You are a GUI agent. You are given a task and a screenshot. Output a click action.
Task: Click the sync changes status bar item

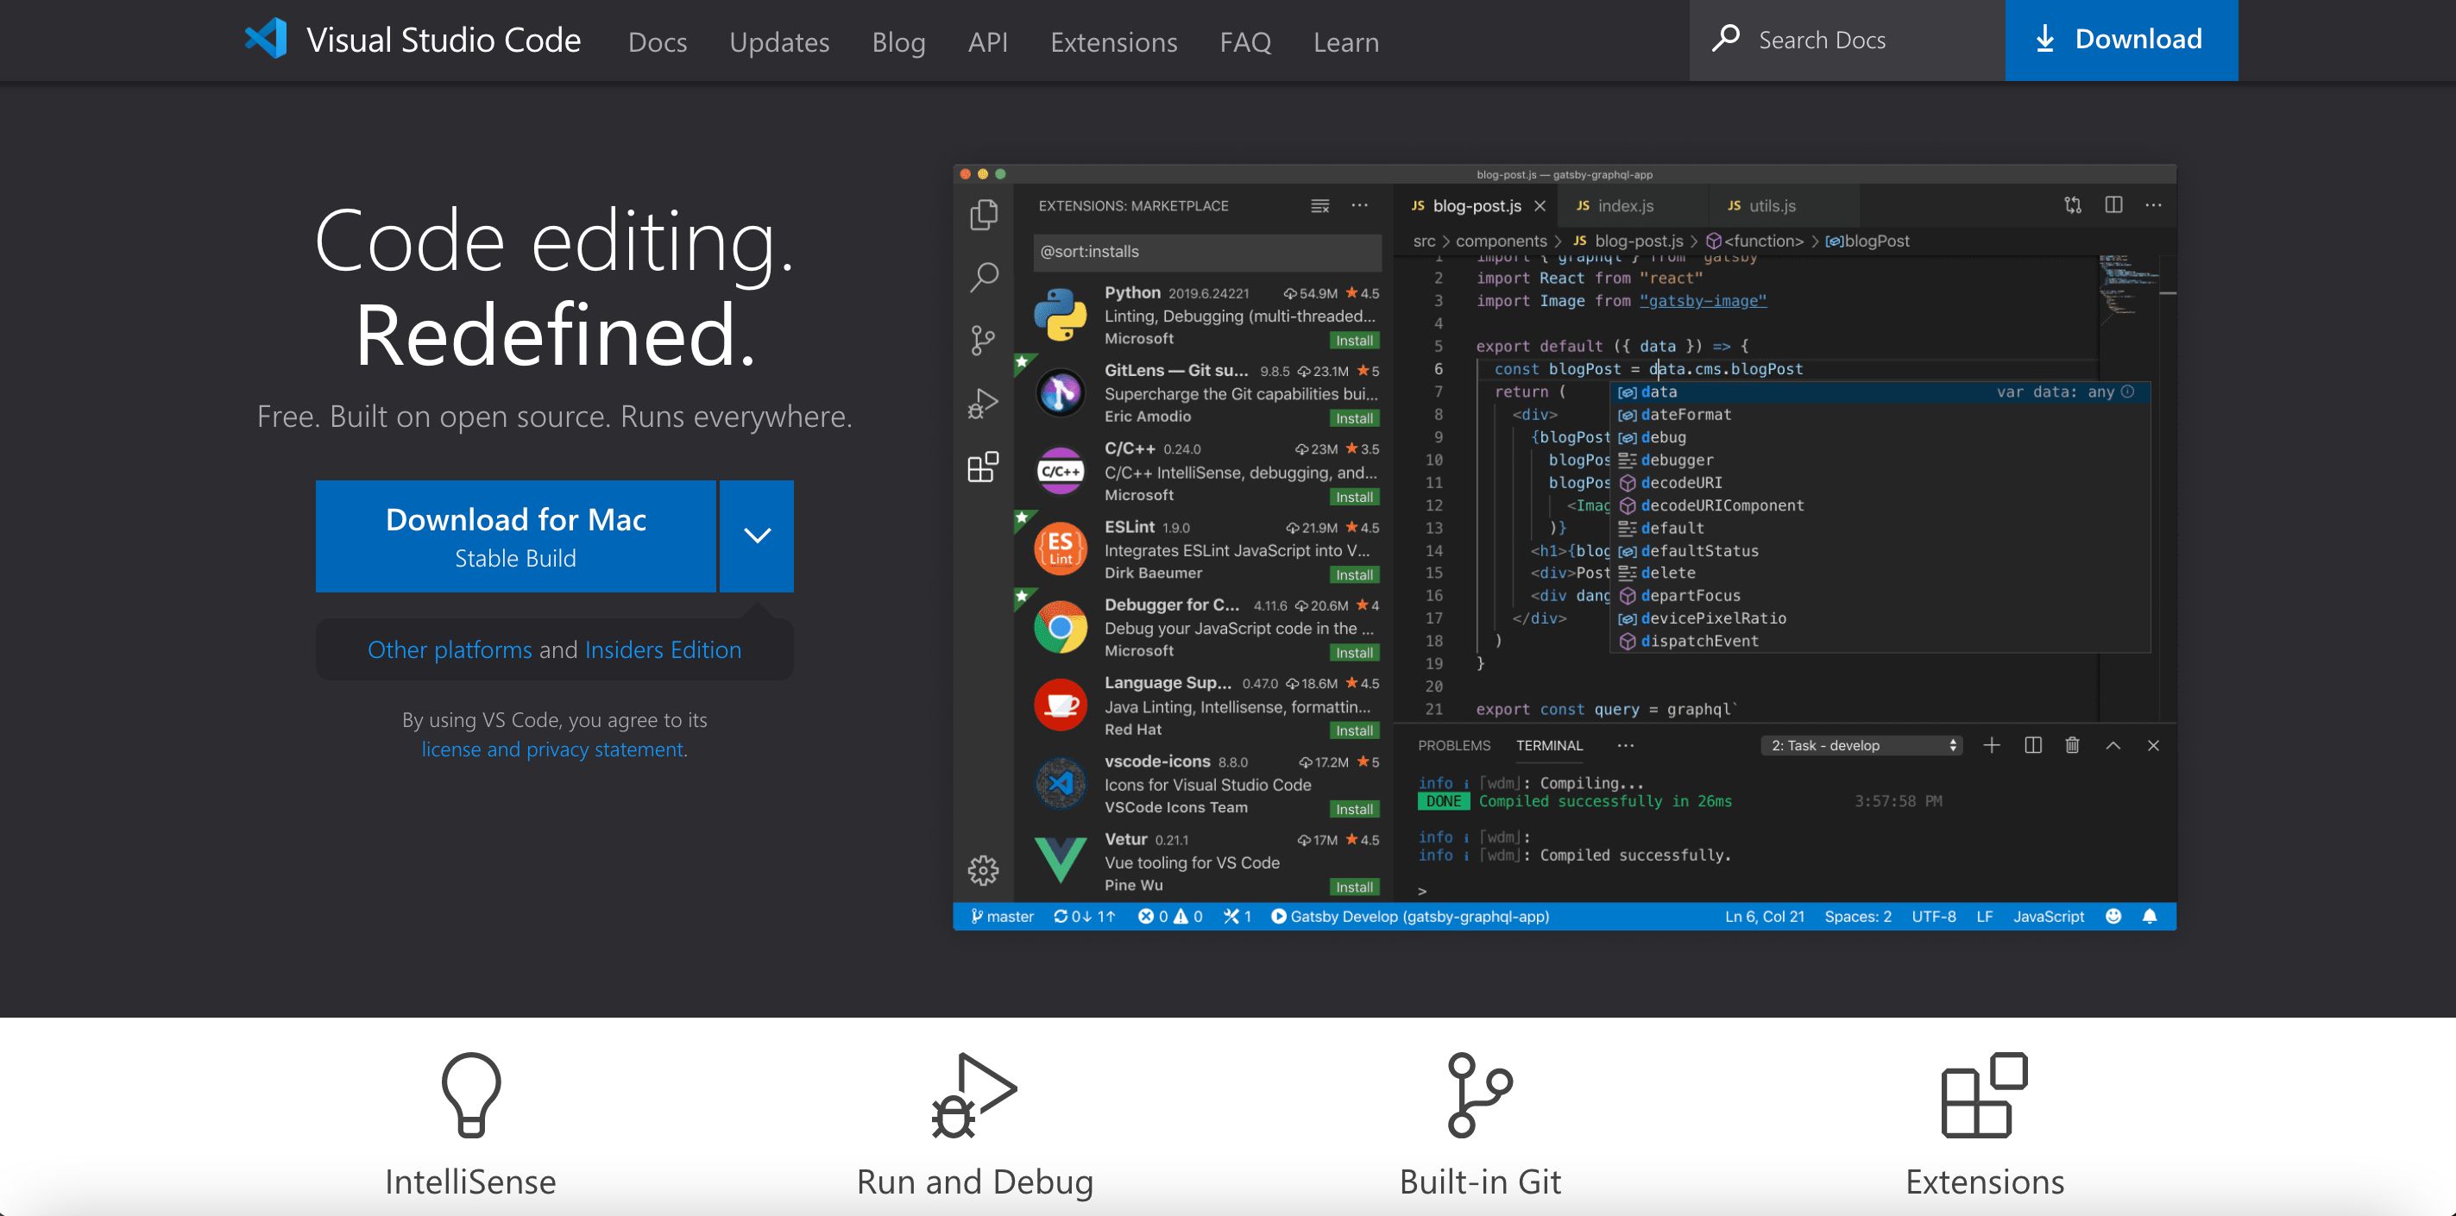(x=1084, y=917)
